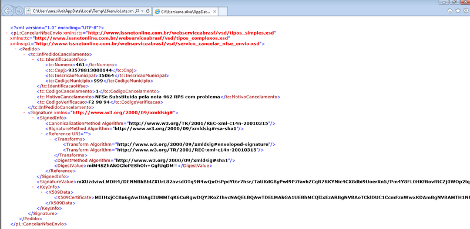Click the xml version declaration line
This screenshot has width=470, height=229.
point(57,28)
